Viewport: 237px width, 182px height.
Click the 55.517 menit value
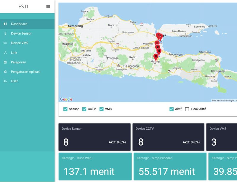(167, 172)
